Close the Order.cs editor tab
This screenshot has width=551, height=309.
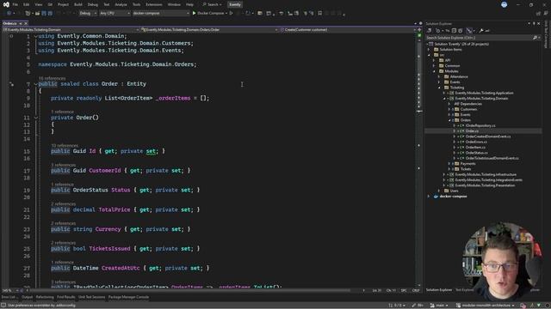[26, 23]
